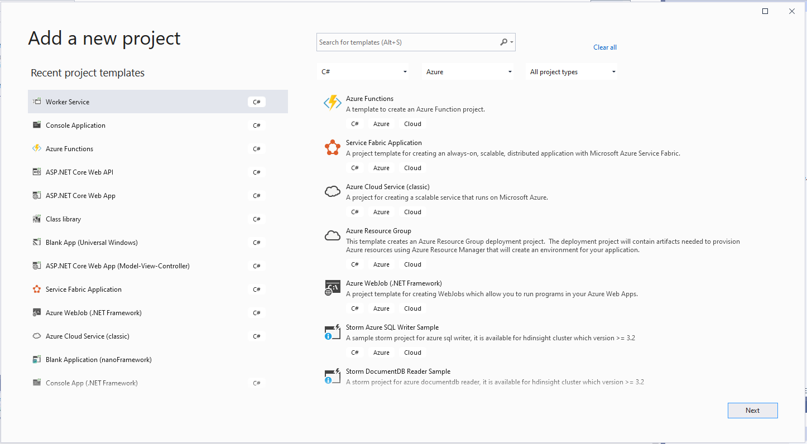
Task: Click the Azure Resource Group cloud icon
Action: [x=333, y=236]
